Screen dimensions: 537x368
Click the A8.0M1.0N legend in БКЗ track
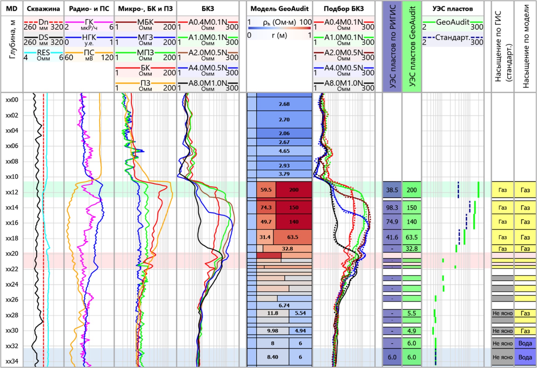[x=208, y=83]
